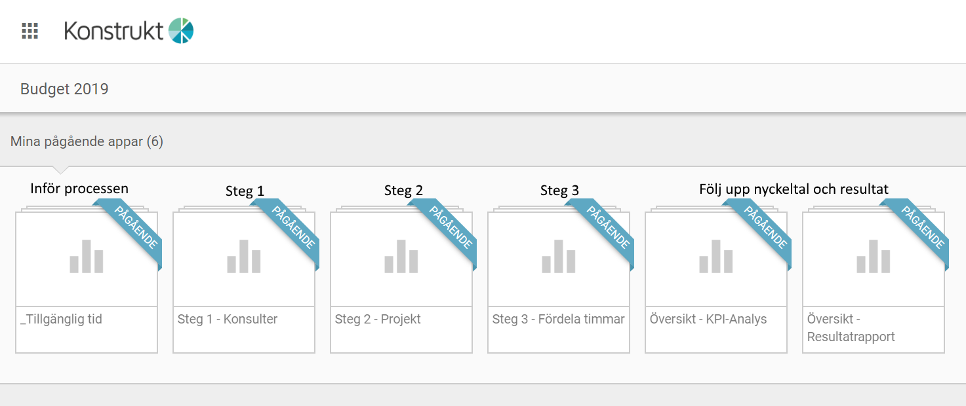
Task: Collapse the Mina pågående appar (6) section
Action: [x=87, y=141]
